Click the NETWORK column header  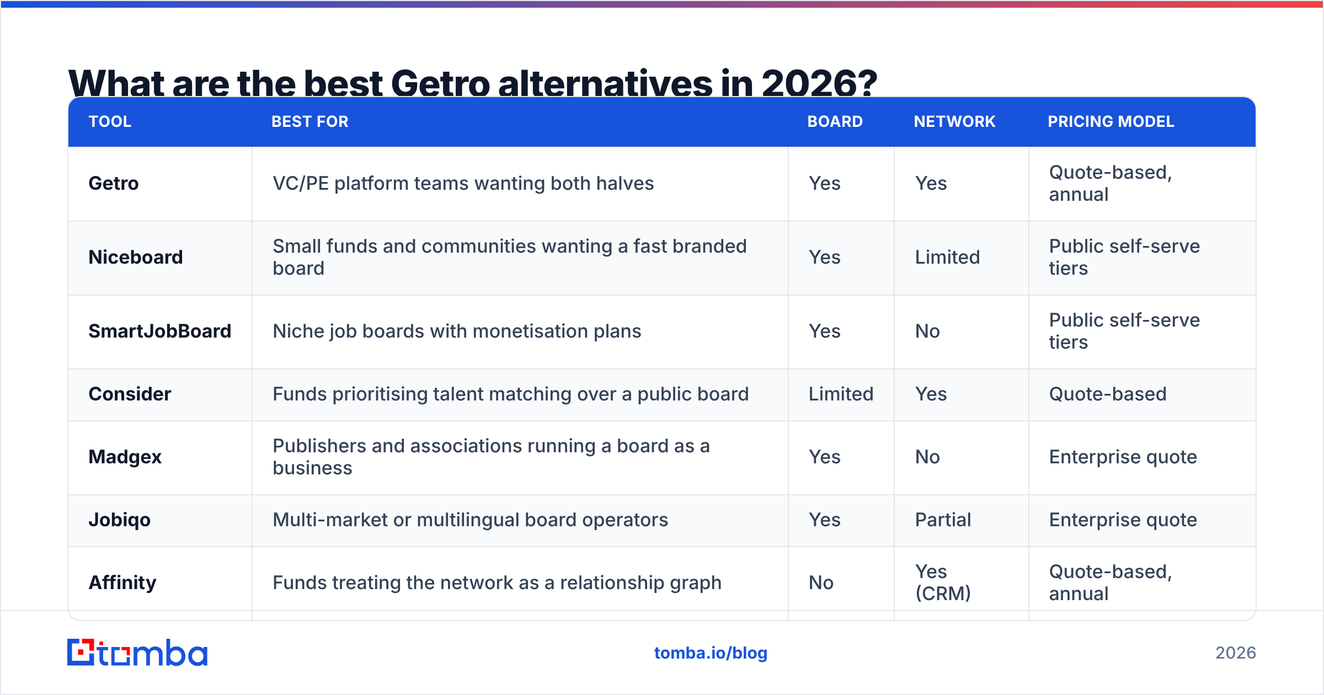pos(954,121)
